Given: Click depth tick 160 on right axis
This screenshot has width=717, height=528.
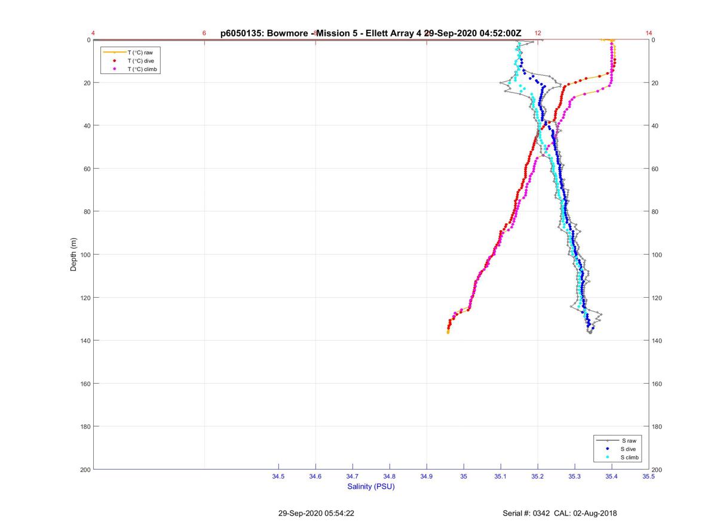Looking at the screenshot, I should click(x=657, y=384).
